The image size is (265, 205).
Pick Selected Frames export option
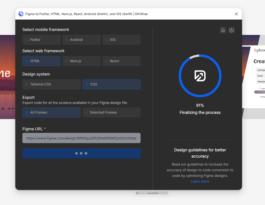pyautogui.click(x=111, y=112)
